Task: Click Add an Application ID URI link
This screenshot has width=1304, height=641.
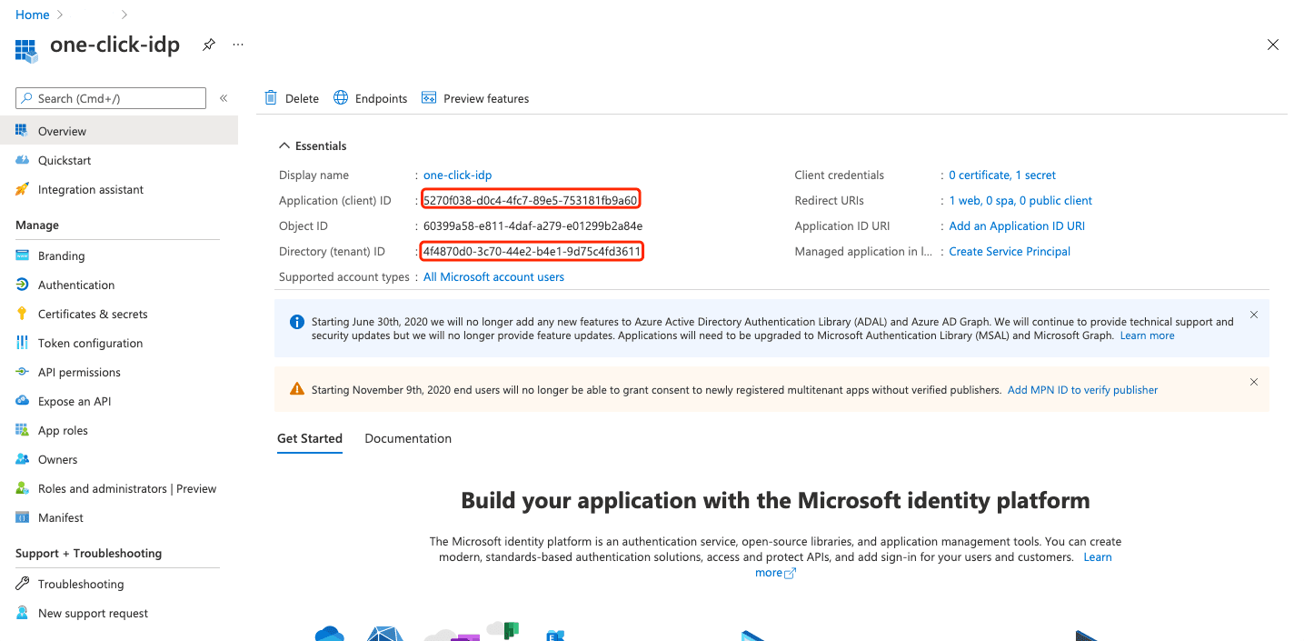Action: point(1017,225)
